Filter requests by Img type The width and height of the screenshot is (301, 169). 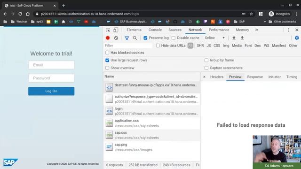(226, 46)
